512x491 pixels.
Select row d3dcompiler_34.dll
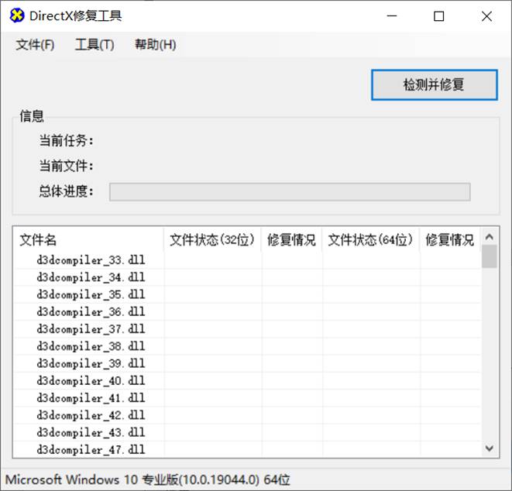click(x=247, y=277)
